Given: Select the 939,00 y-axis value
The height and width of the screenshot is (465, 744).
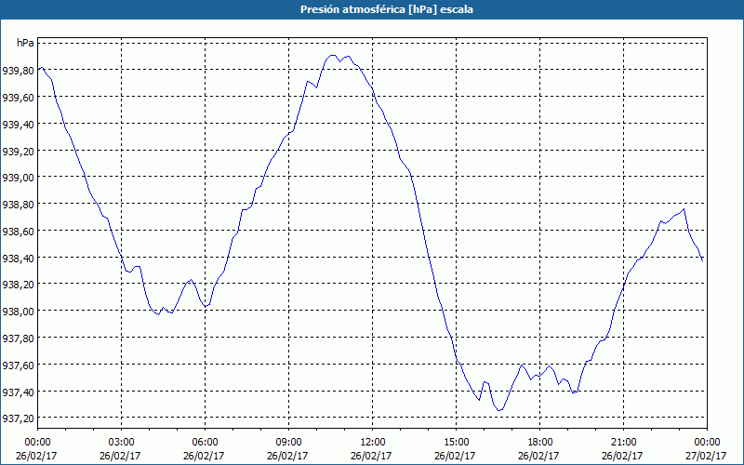Looking at the screenshot, I should [18, 177].
